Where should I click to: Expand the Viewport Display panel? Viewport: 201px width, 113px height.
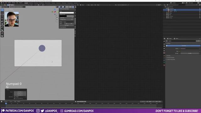pyautogui.click(x=170, y=58)
